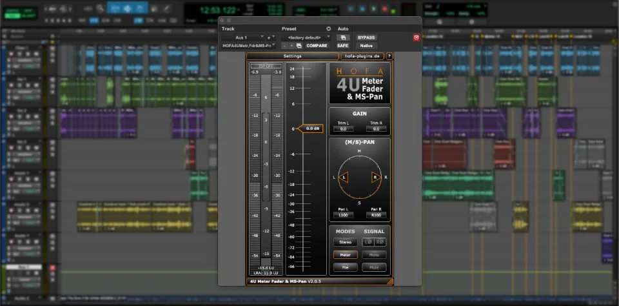Select the Zoomer magnifier tool in Pro Tools toolbar

[x=101, y=8]
